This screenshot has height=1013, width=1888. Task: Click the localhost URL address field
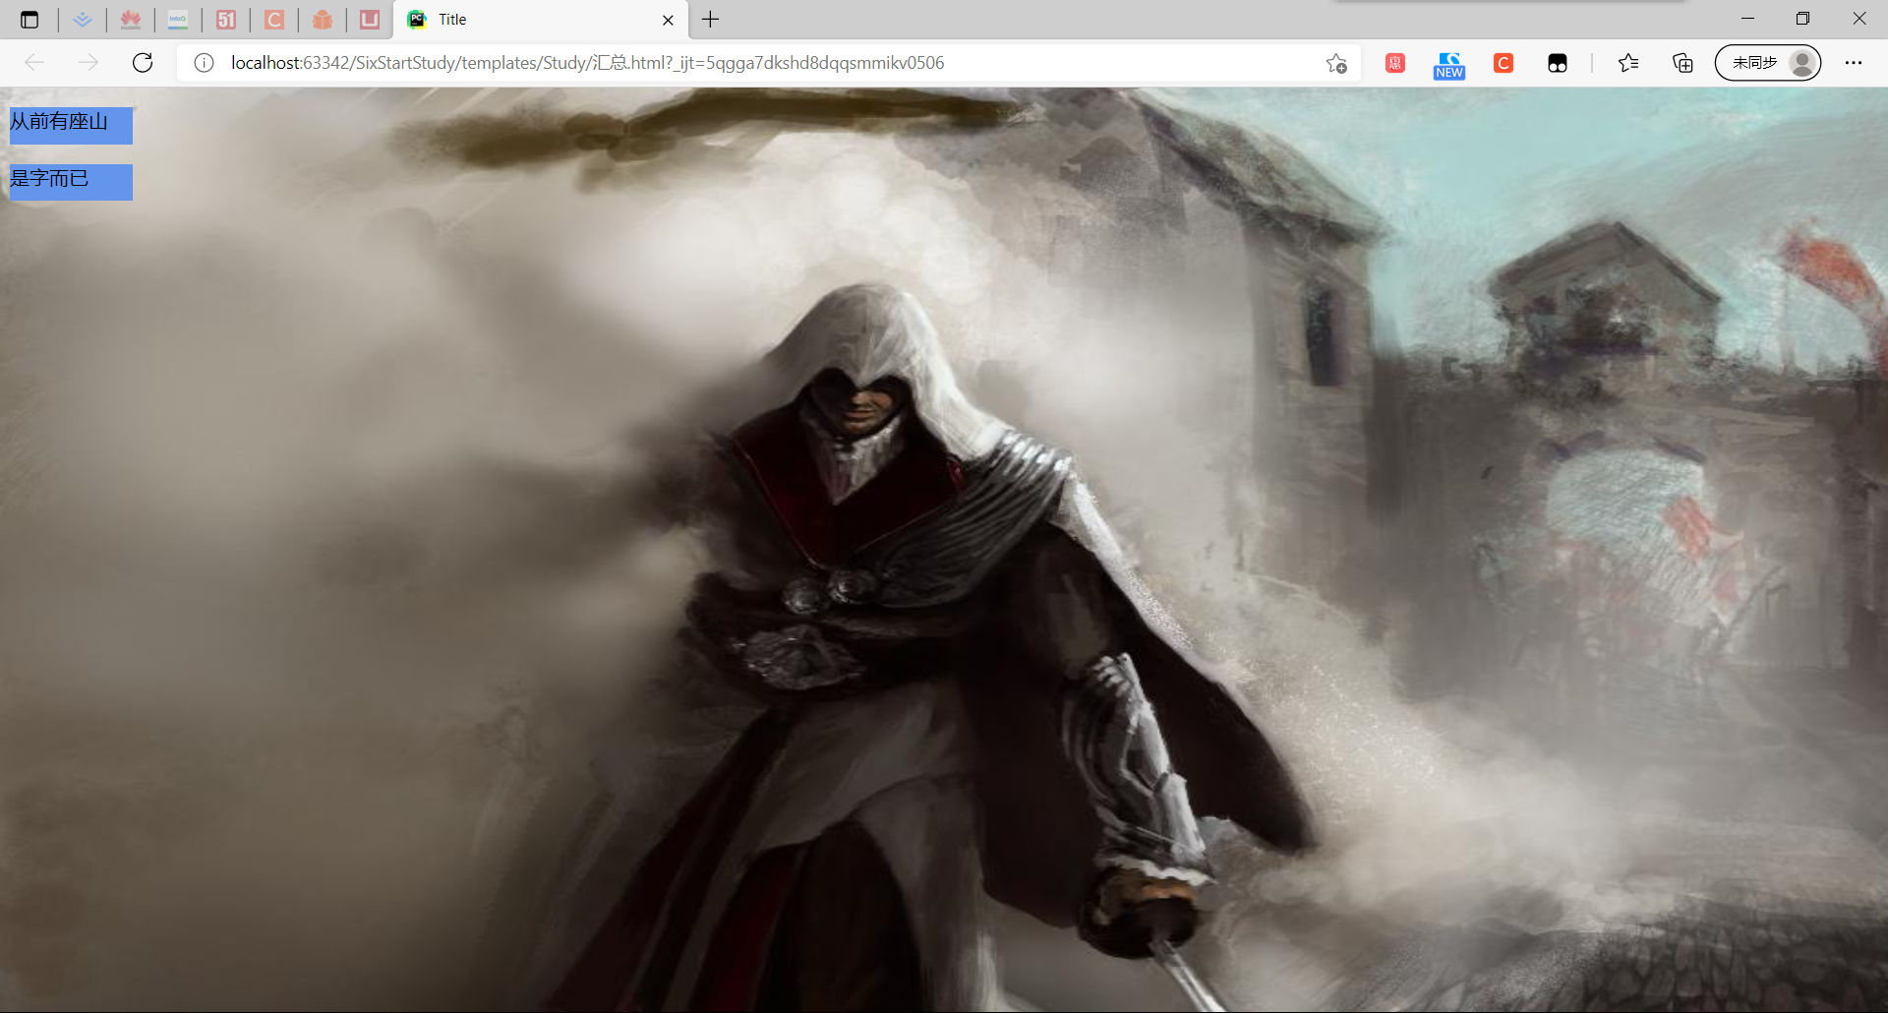(767, 63)
